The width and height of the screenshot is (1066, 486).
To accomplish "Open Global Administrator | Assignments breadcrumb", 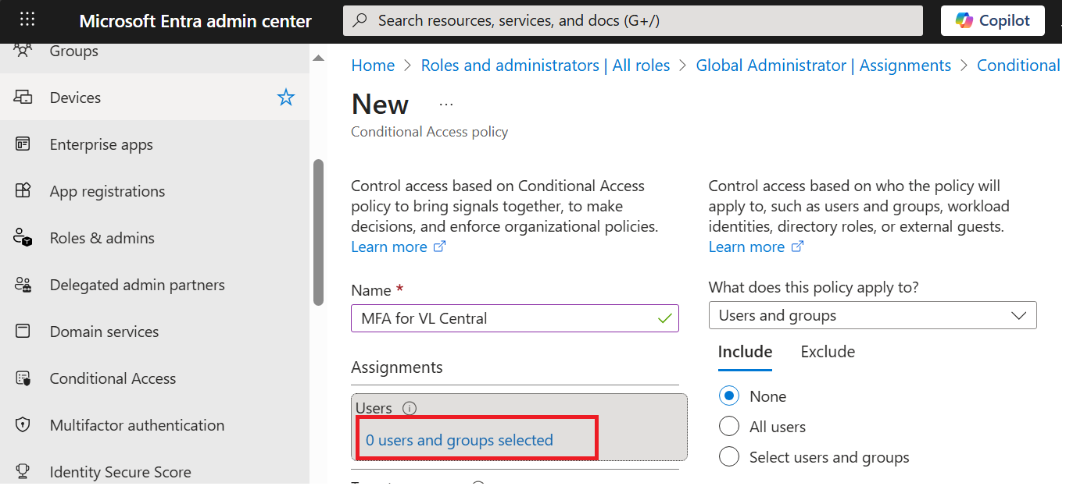I will [824, 66].
